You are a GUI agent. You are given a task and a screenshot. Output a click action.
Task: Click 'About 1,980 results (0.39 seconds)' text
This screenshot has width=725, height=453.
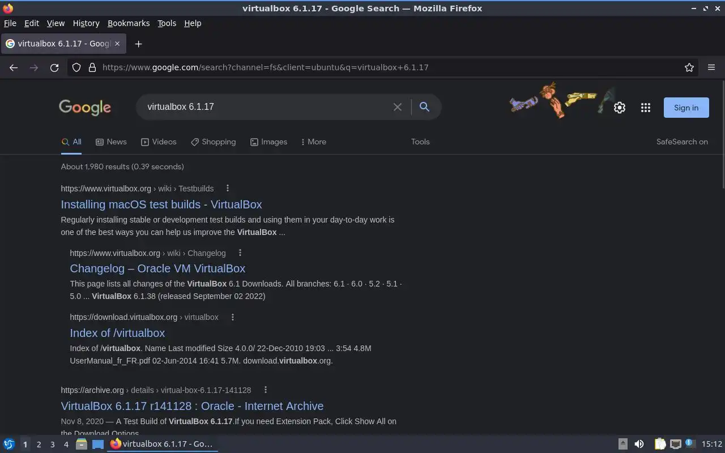pyautogui.click(x=122, y=166)
